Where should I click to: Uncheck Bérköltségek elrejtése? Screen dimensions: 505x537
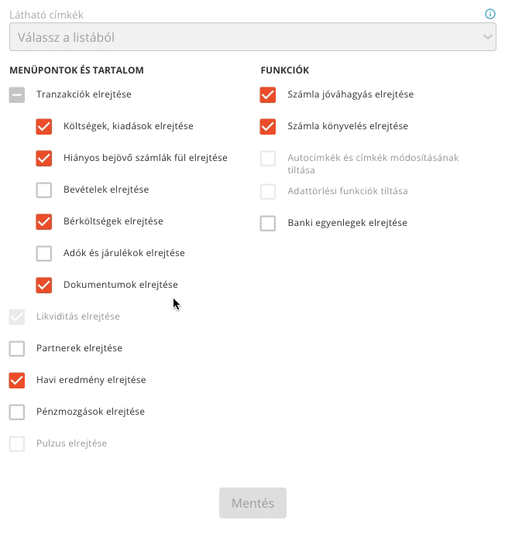(44, 221)
